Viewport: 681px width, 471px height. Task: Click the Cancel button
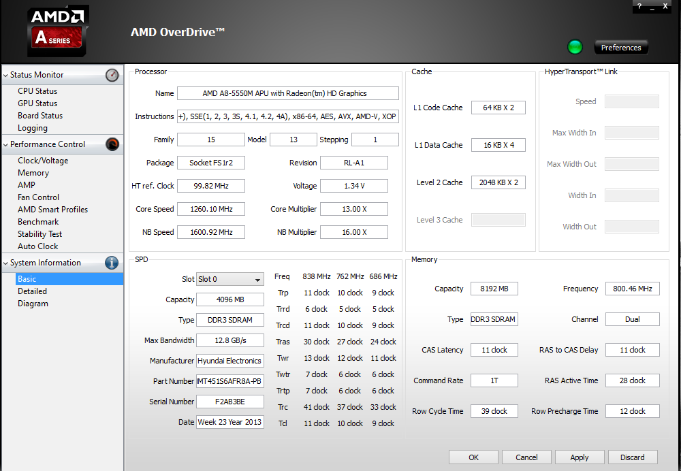(x=526, y=457)
